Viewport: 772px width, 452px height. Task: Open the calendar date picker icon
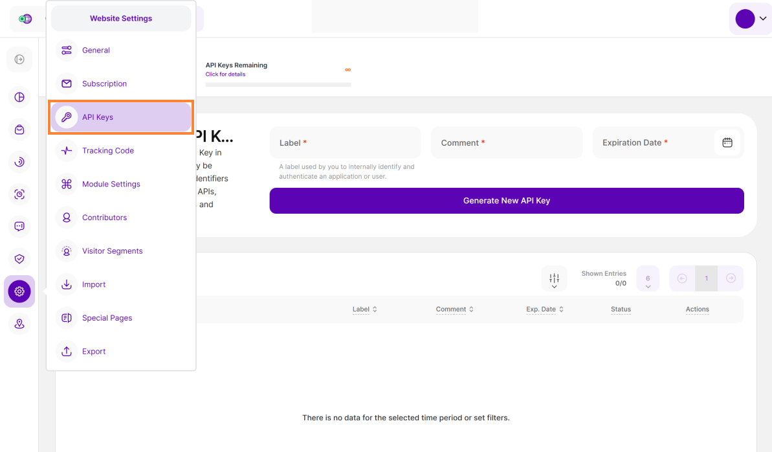[727, 142]
